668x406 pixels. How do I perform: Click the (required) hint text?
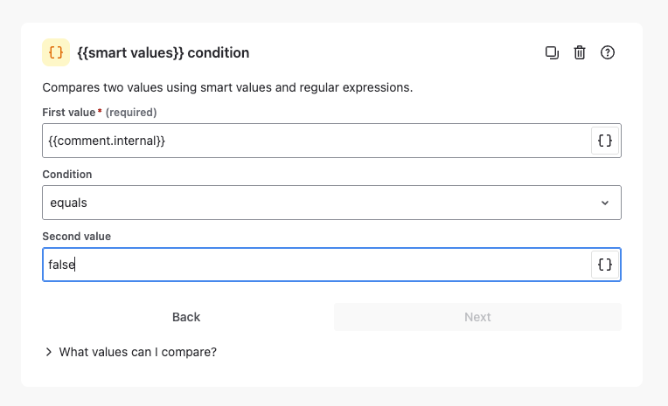click(x=131, y=113)
